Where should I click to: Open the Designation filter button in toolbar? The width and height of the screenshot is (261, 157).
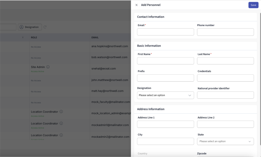pyautogui.click(x=30, y=27)
